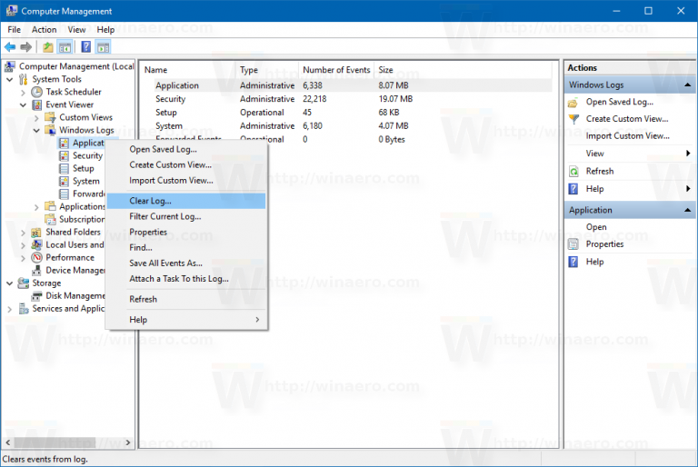Select the Security log row in list
This screenshot has height=467, width=698.
[x=170, y=99]
